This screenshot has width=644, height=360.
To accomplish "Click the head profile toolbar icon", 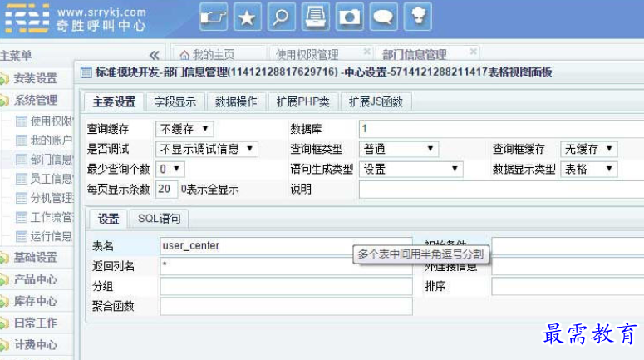I will (x=418, y=17).
